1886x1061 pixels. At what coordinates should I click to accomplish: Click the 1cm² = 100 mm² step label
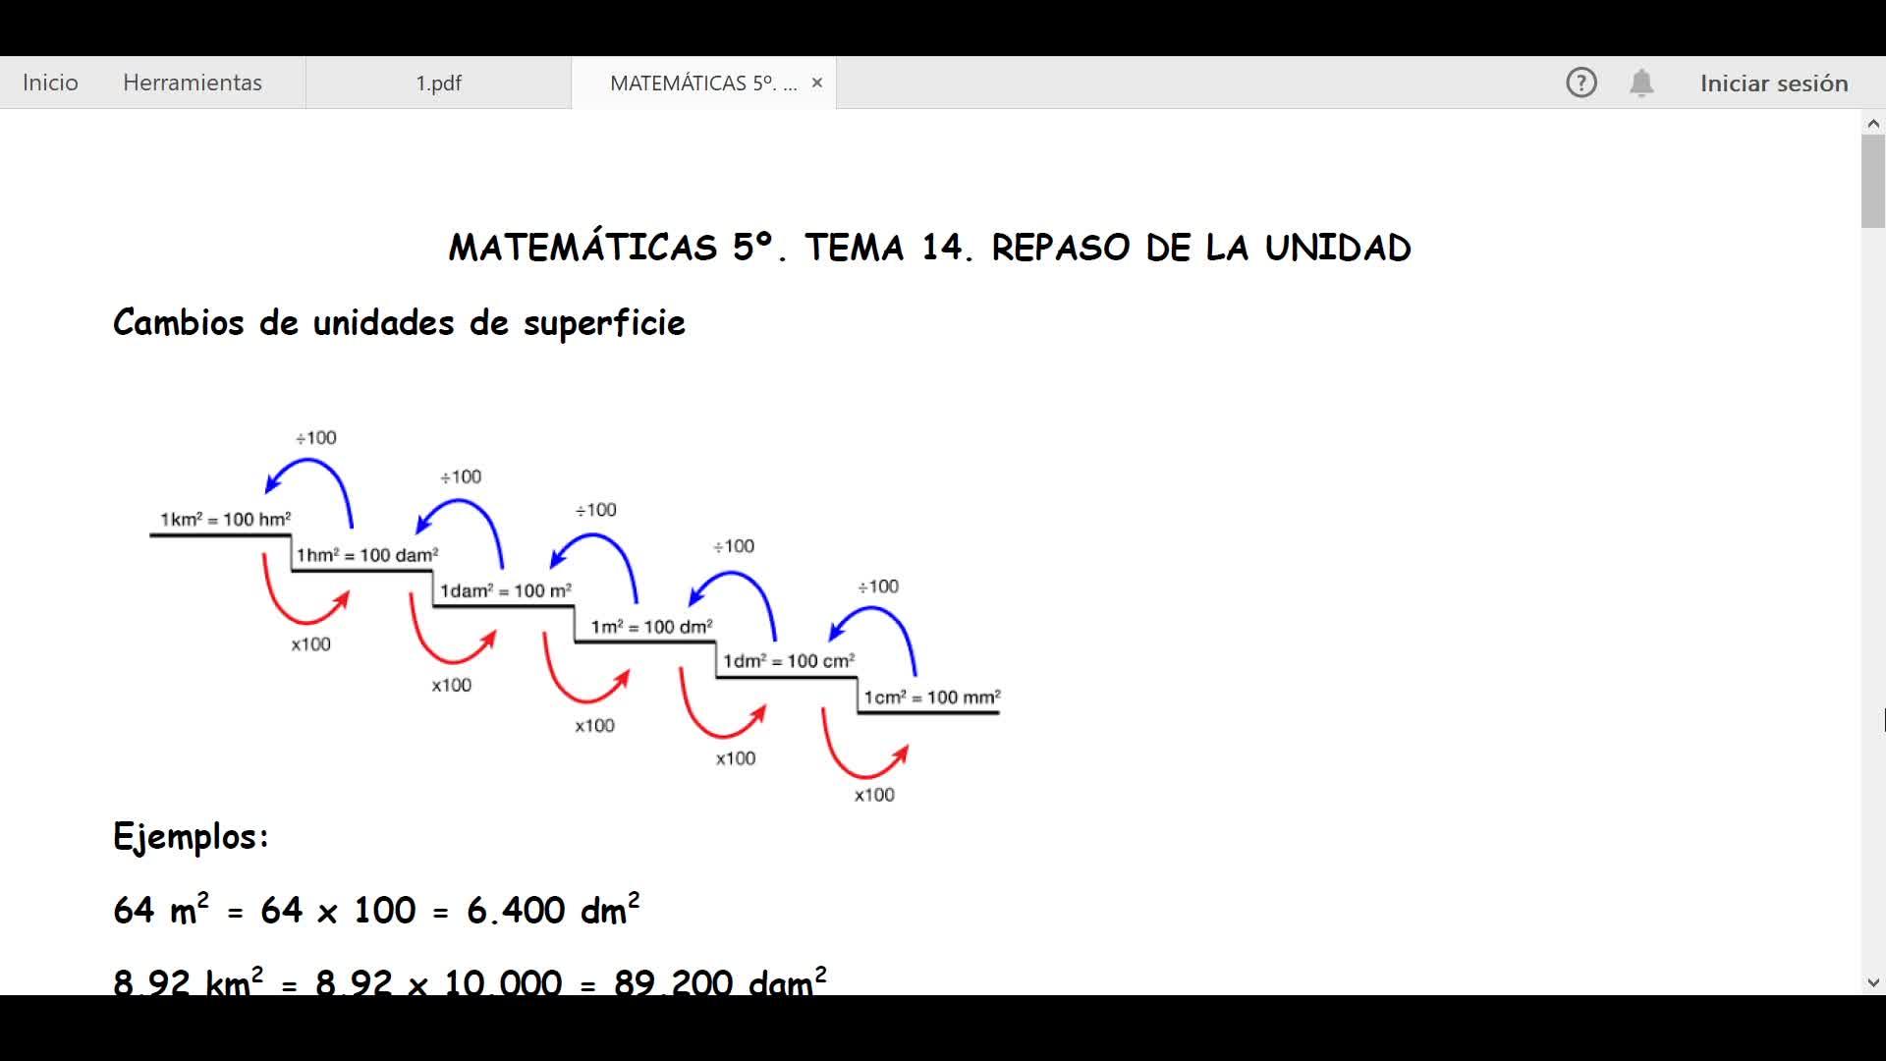pyautogui.click(x=931, y=698)
